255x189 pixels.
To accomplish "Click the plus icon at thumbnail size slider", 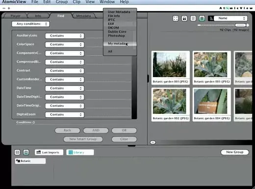I will 248,25.
